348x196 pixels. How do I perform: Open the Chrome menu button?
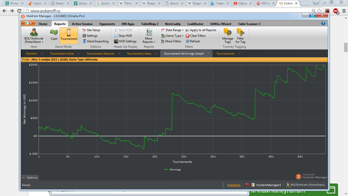344,10
